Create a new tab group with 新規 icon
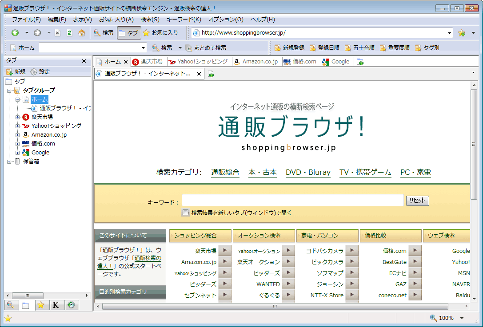Viewport: 483px width, 327px height. (x=16, y=72)
